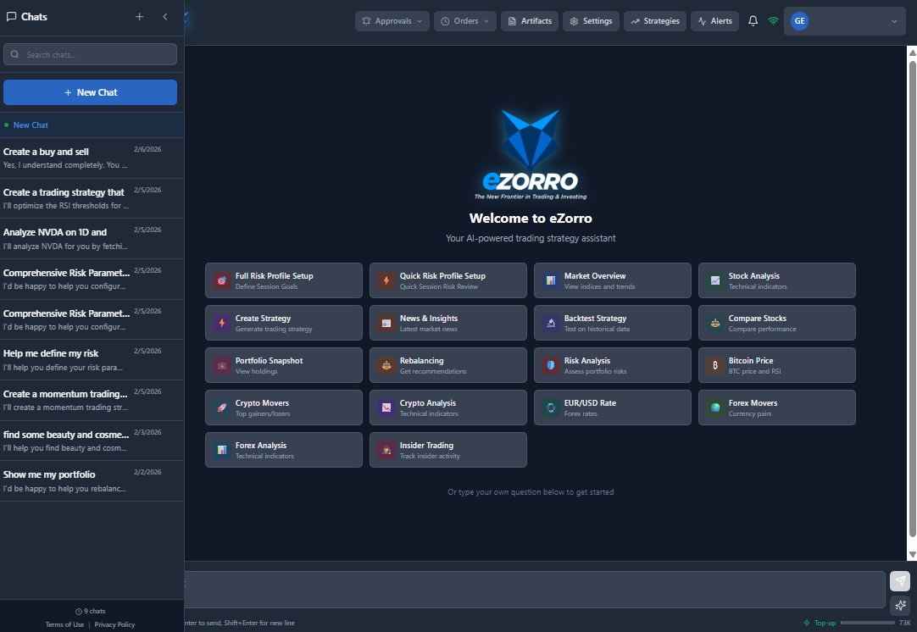917x632 pixels.
Task: Open chat 'Create a trading strategy that'
Action: click(92, 198)
